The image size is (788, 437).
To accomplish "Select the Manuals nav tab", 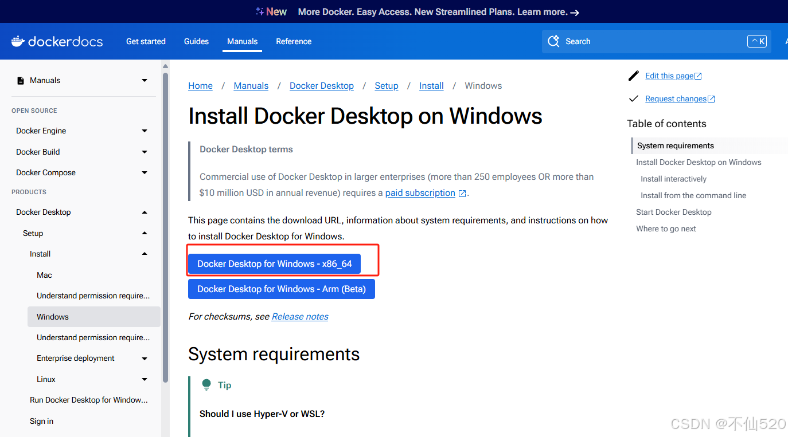I will [243, 41].
